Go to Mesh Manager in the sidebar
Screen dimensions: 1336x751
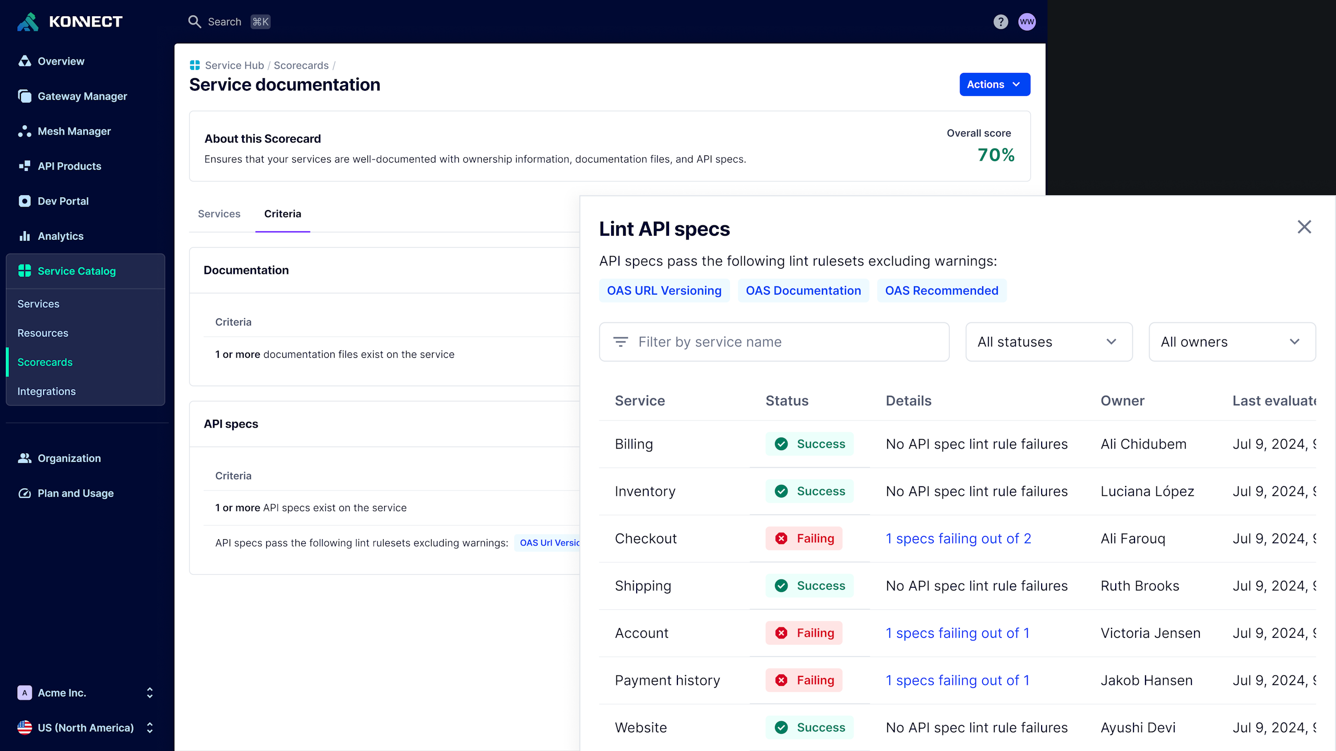pos(74,131)
